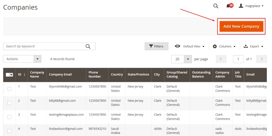This screenshot has width=272, height=136.
Task: Click the search magnifier icon in header
Action: pyautogui.click(x=216, y=6)
